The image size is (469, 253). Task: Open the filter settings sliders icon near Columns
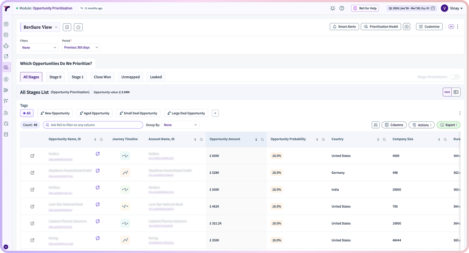coord(376,125)
